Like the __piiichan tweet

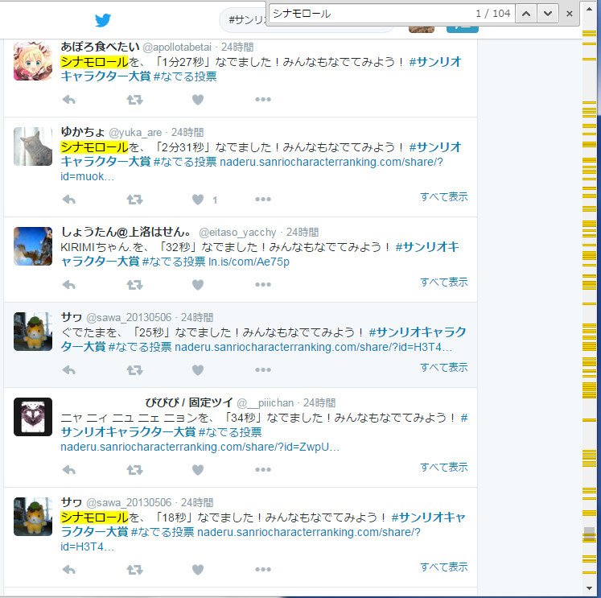coord(198,470)
